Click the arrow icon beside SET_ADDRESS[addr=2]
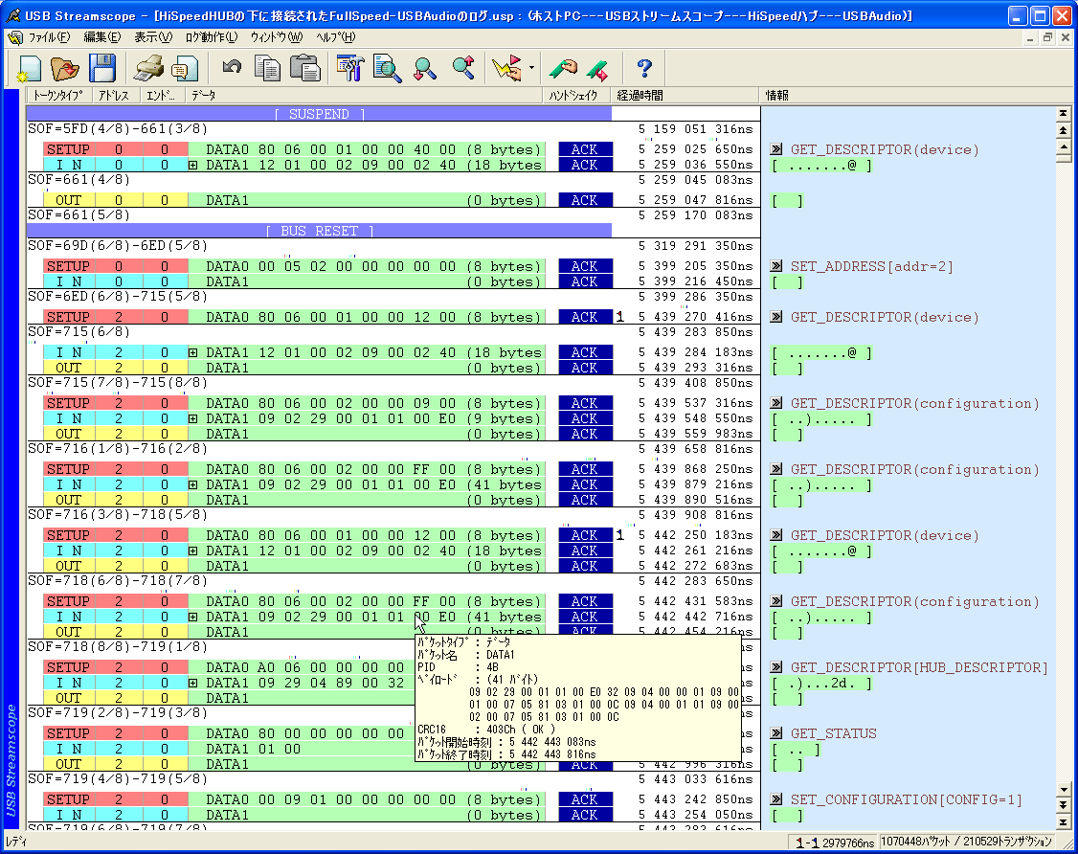The image size is (1078, 854). pyautogui.click(x=776, y=266)
